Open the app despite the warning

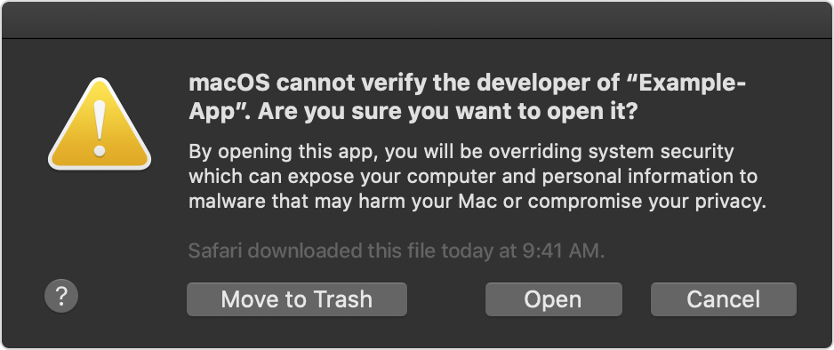click(553, 299)
